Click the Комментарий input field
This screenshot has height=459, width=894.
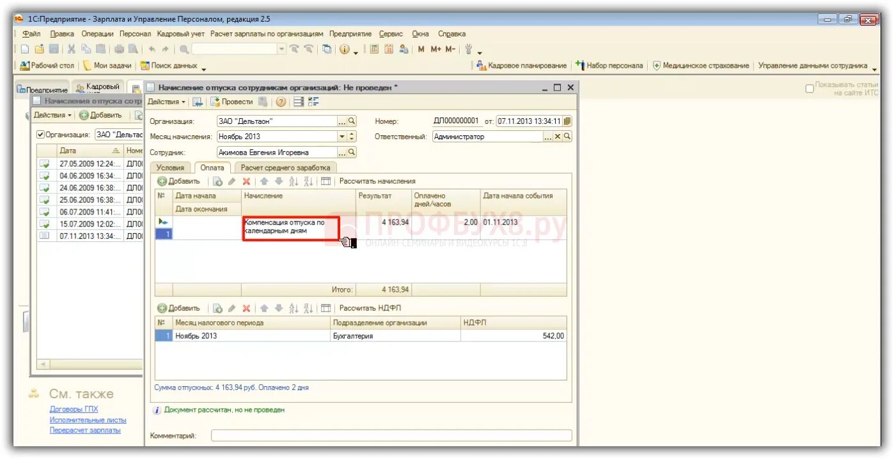(x=391, y=435)
